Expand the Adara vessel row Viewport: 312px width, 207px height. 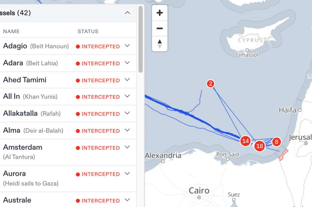127,63
